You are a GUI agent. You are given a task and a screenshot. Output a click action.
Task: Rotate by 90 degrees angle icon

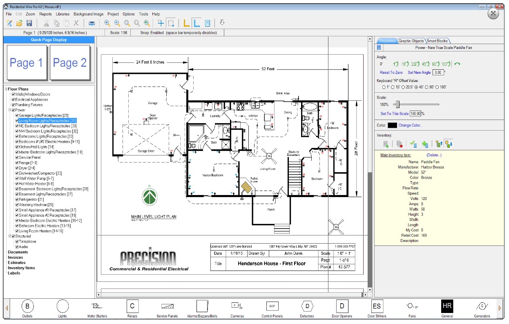435,64
